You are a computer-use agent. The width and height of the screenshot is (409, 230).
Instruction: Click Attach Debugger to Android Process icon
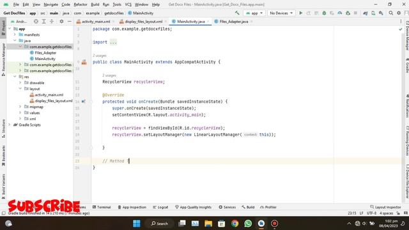pos(348,13)
